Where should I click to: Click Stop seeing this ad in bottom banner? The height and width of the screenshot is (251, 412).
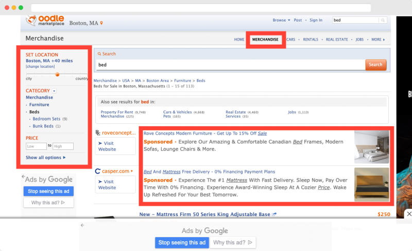click(182, 243)
